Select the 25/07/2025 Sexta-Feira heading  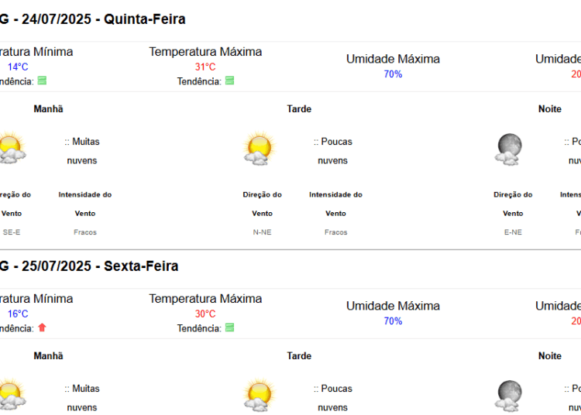89,266
